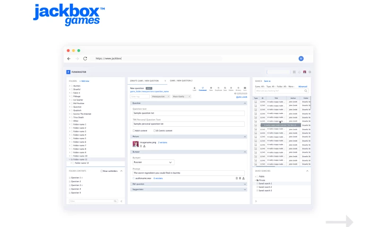Enable the Adult content checkbox
378x227 pixels.
(x=134, y=130)
